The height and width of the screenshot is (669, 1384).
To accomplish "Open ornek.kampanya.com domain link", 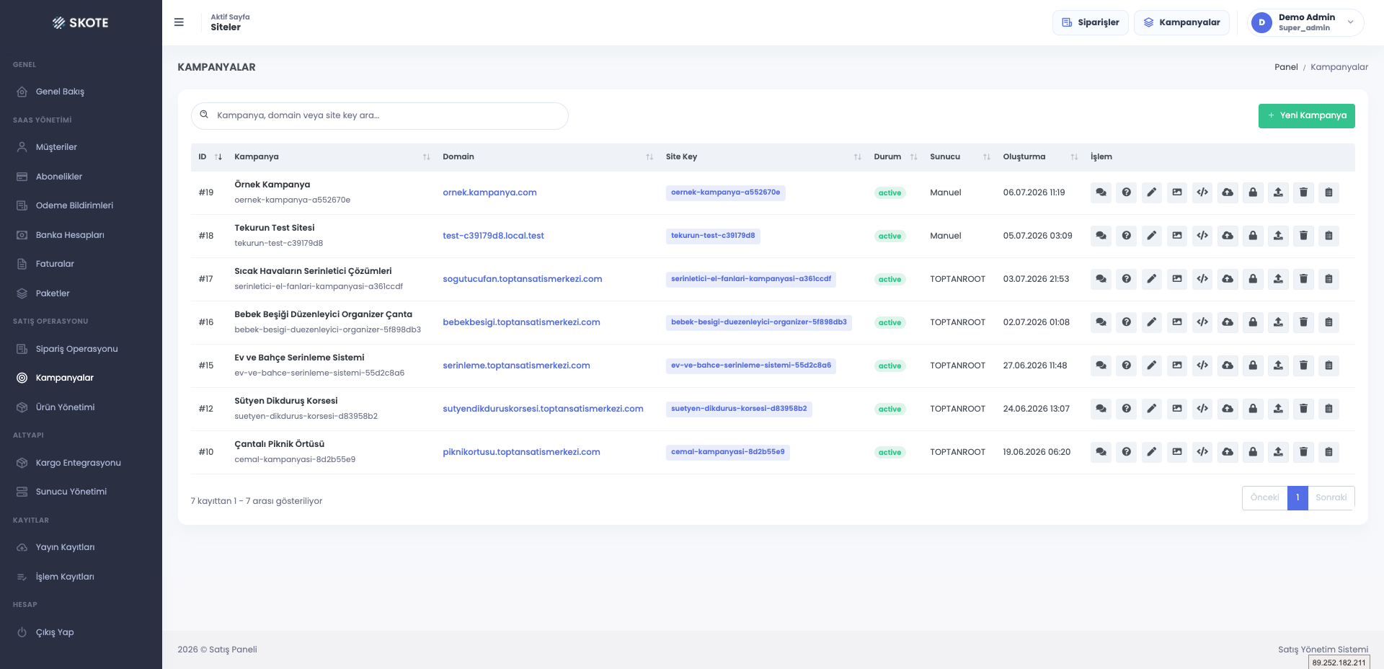I will pos(489,192).
